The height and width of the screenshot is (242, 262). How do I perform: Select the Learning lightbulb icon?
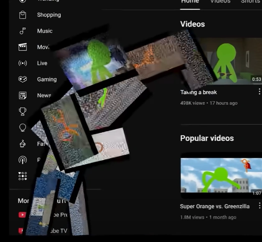coord(23,127)
